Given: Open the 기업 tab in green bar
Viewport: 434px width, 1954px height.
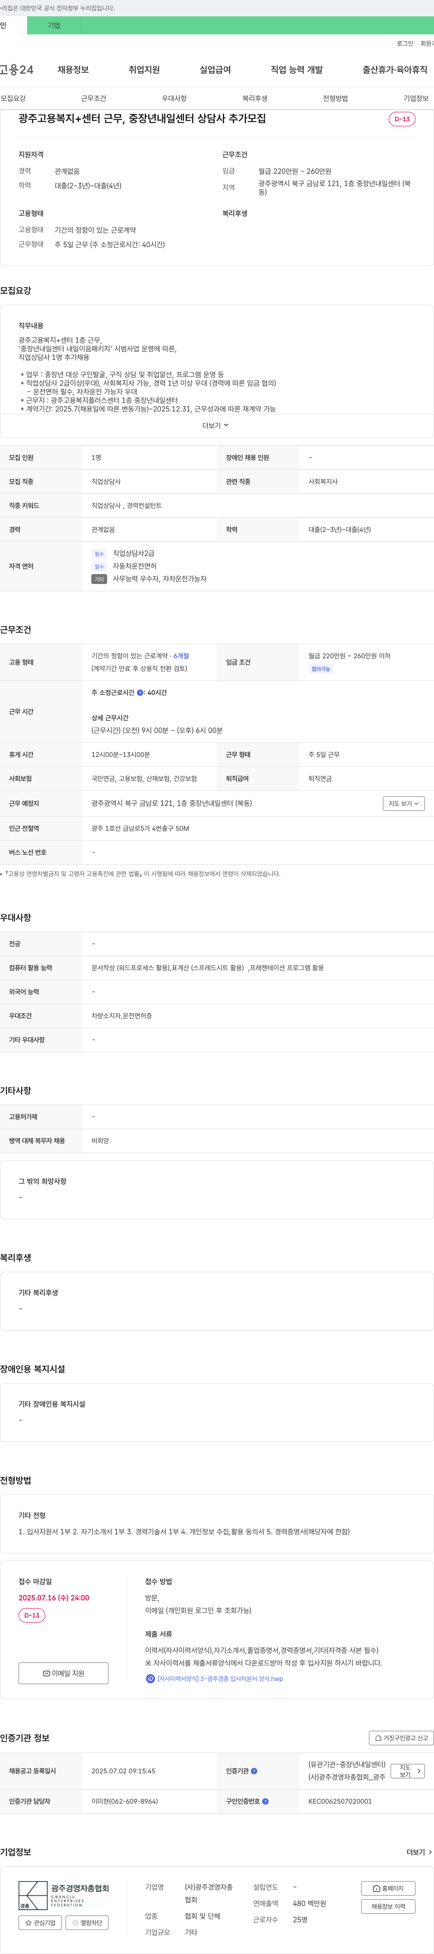Looking at the screenshot, I should coord(54,25).
